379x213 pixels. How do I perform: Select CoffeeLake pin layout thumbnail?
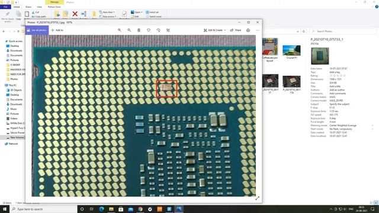[x=270, y=50]
